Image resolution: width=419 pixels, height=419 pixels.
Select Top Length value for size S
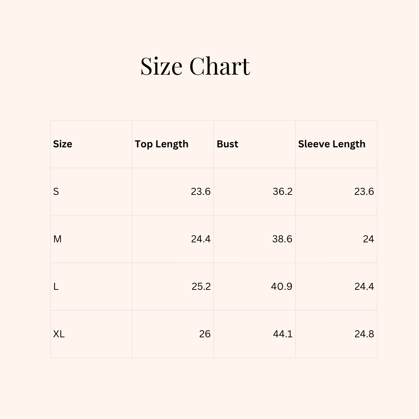(x=200, y=191)
